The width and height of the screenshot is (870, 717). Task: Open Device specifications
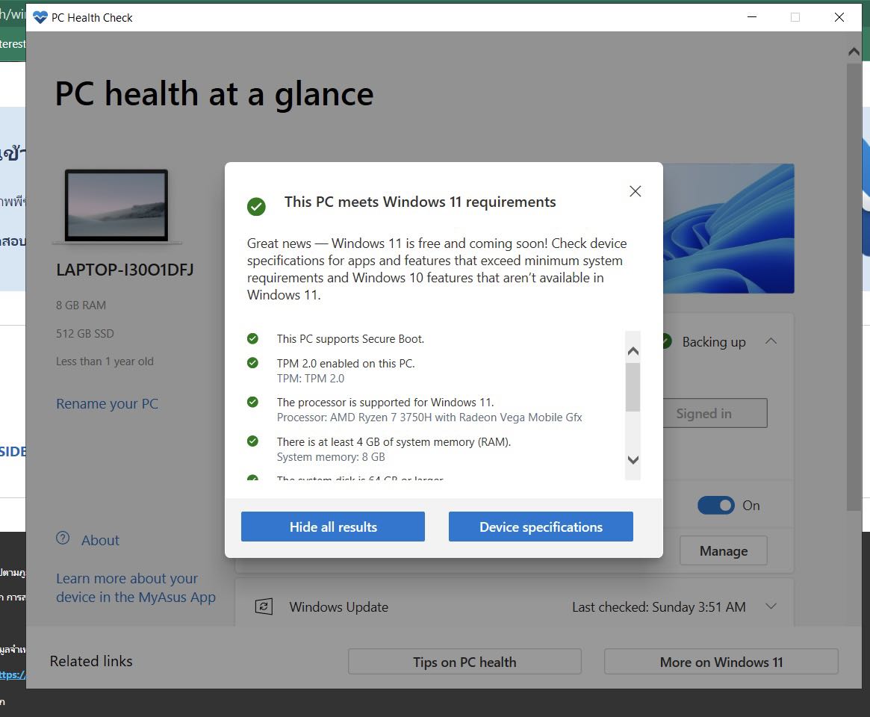541,527
